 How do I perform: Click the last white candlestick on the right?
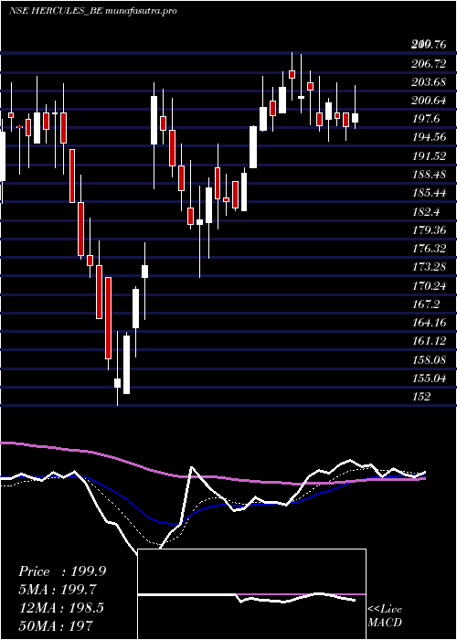click(355, 107)
